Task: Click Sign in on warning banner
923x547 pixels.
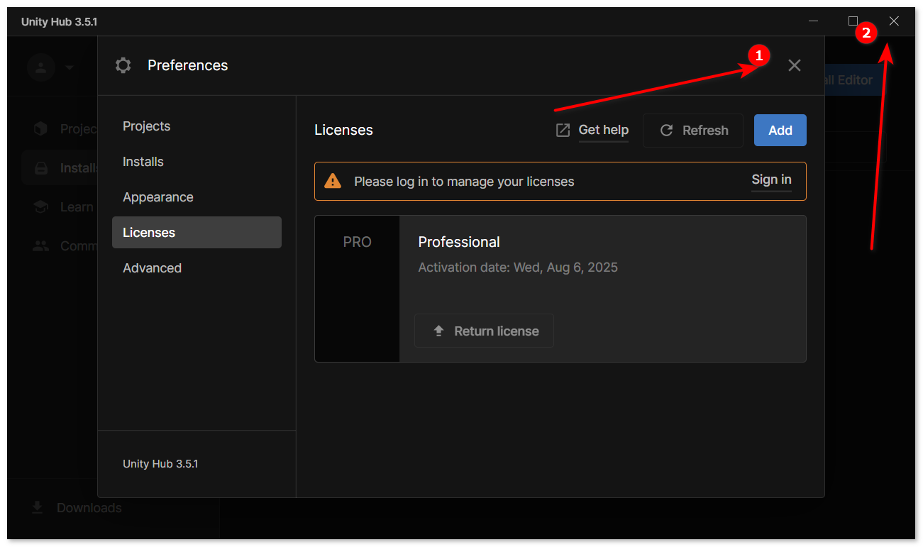Action: click(x=771, y=180)
